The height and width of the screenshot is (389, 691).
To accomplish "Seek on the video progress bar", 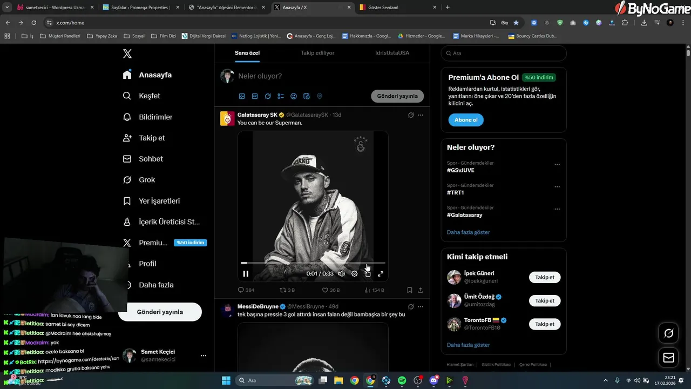I will [313, 263].
